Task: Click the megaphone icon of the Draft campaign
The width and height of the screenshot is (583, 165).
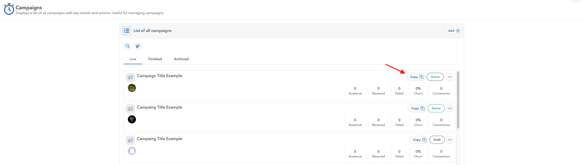Action: pos(130,140)
